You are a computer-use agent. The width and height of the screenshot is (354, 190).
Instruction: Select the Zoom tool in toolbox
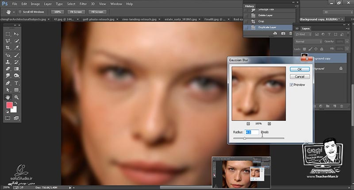pyautogui.click(x=16, y=97)
